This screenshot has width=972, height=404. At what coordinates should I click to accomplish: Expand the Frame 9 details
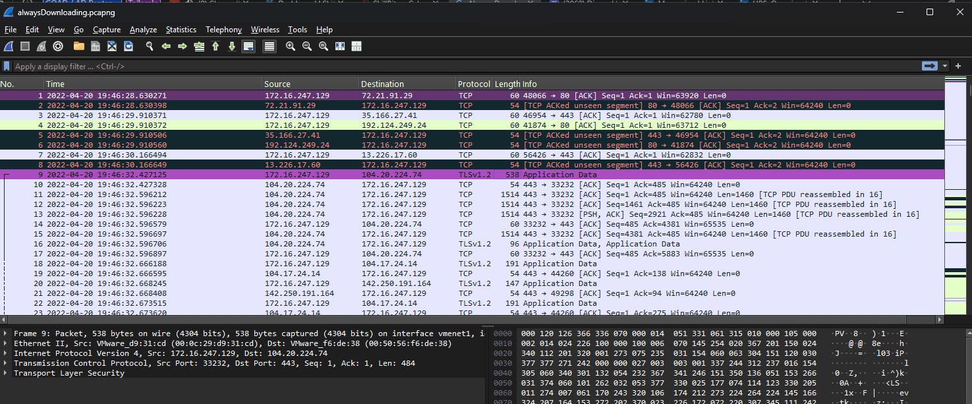point(6,333)
